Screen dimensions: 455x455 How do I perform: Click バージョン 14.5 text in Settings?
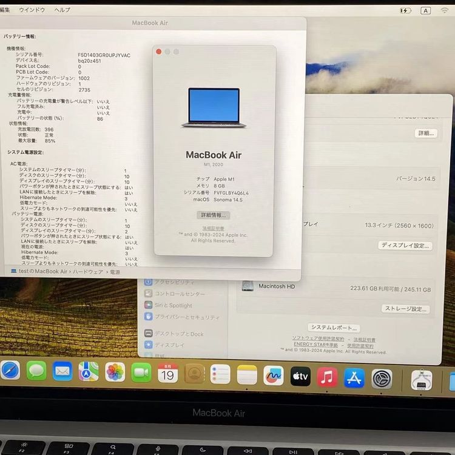(x=416, y=179)
